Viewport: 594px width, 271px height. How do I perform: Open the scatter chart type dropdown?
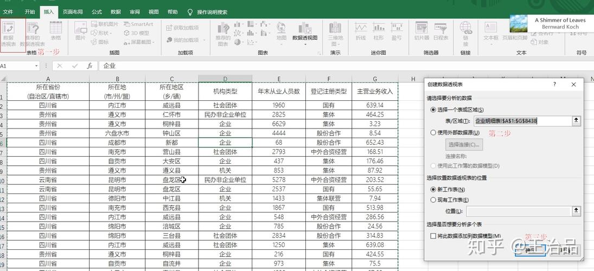click(x=252, y=42)
